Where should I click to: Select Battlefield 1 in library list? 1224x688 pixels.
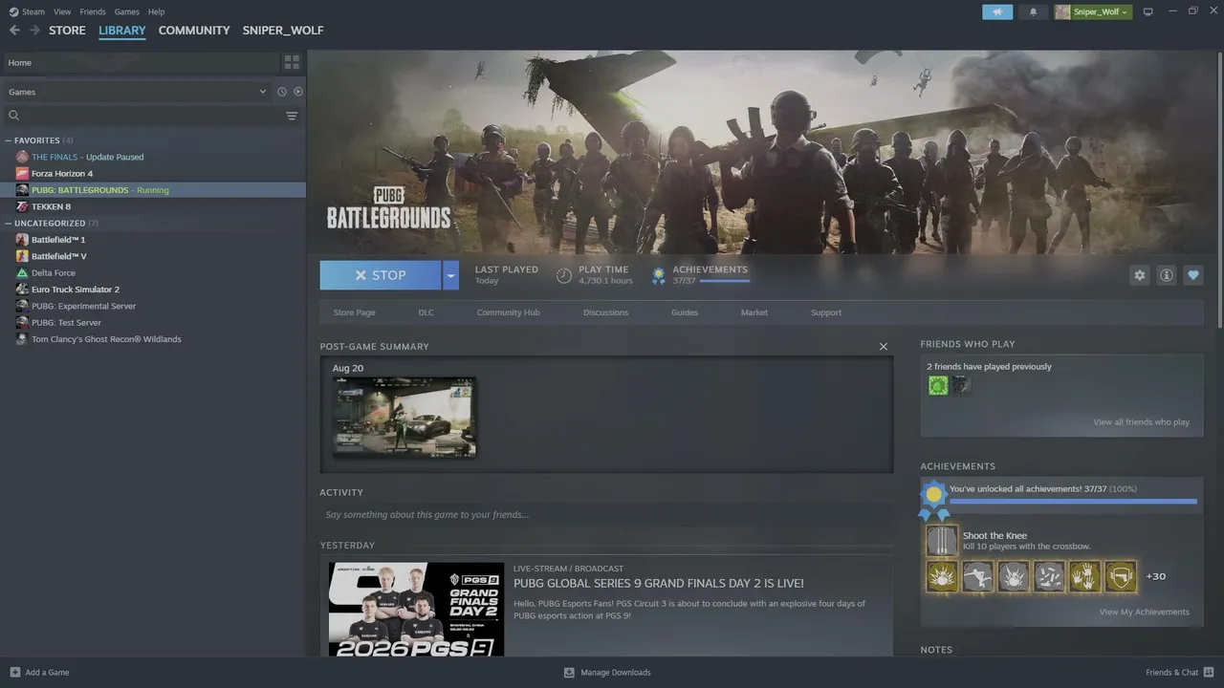pyautogui.click(x=153, y=240)
